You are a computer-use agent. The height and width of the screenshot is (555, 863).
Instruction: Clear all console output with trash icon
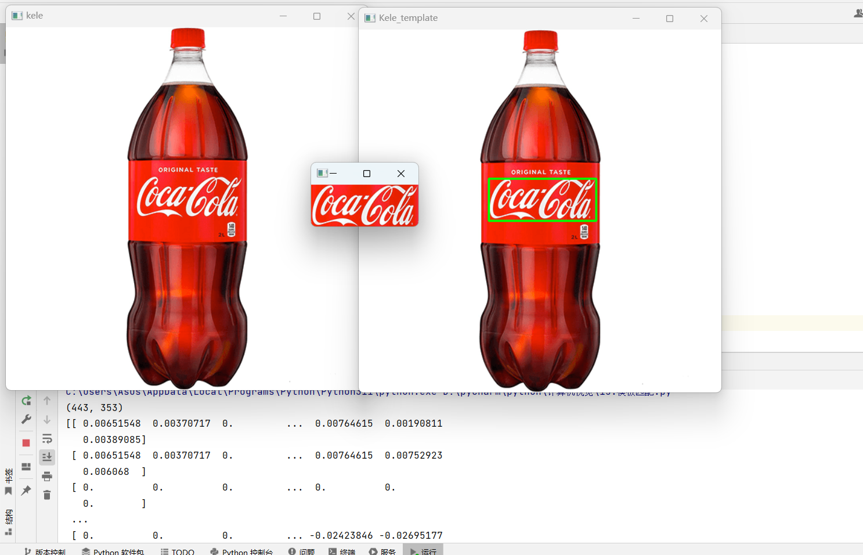[x=47, y=495]
